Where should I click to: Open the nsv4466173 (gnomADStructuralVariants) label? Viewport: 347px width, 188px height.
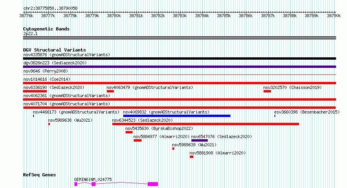76,112
